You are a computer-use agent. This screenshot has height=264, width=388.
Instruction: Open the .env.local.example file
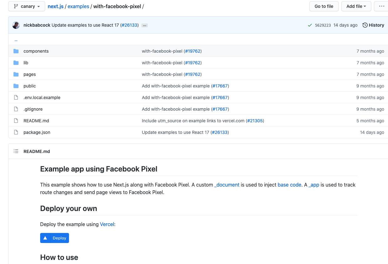pos(42,98)
